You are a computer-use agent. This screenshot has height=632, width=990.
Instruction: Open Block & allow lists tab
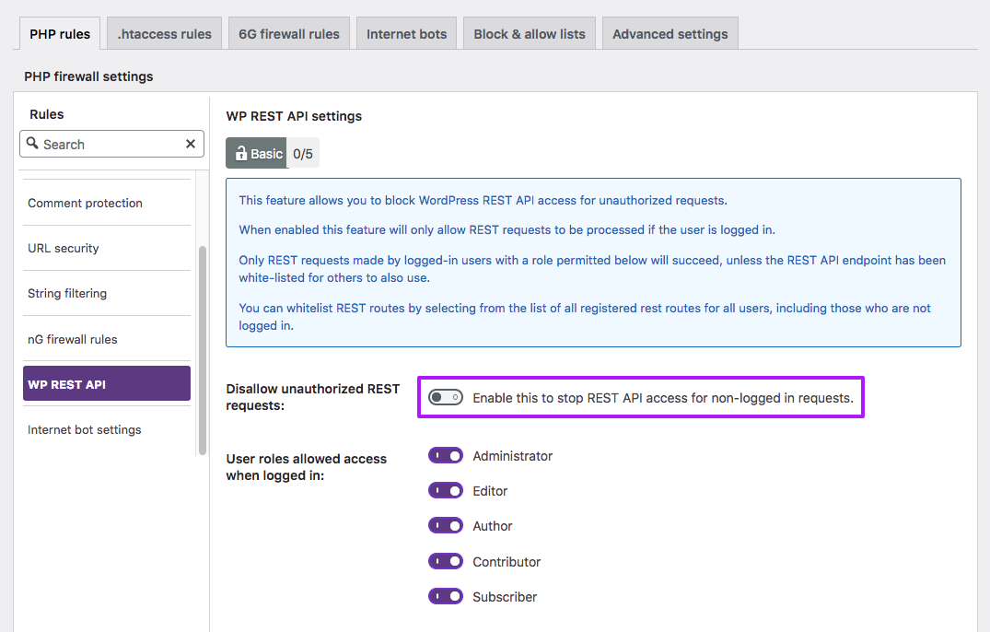530,34
